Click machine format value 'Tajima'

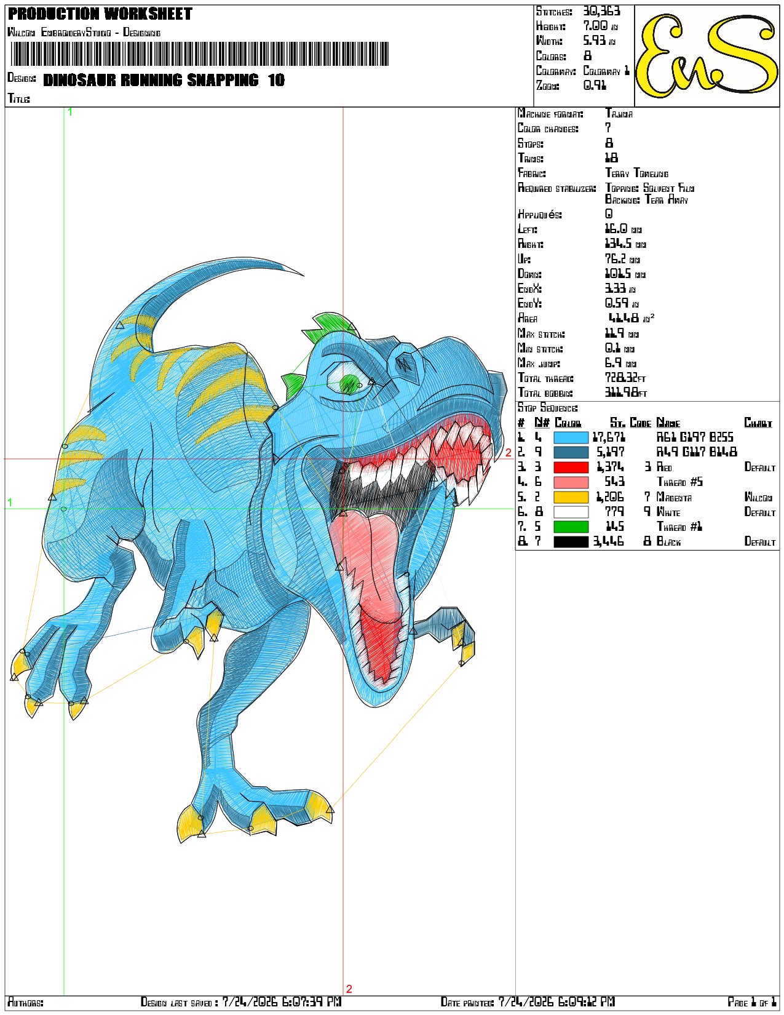[619, 113]
